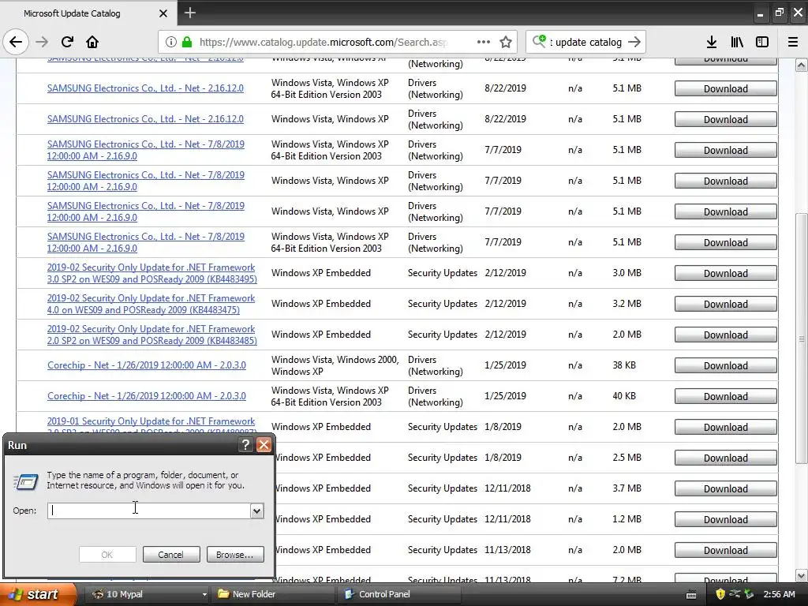Close the Run dialog with X
This screenshot has width=808, height=606.
[264, 445]
